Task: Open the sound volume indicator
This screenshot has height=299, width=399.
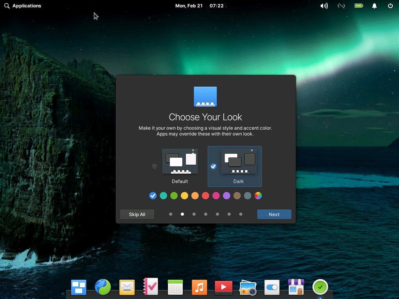Action: point(324,6)
